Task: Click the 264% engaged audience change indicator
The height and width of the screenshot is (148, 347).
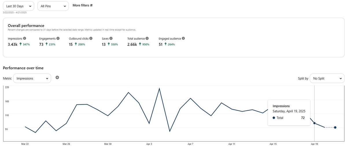Action: (170, 44)
